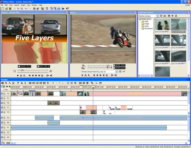Click the context help pointer icon
This screenshot has width=191, height=148.
click(67, 8)
